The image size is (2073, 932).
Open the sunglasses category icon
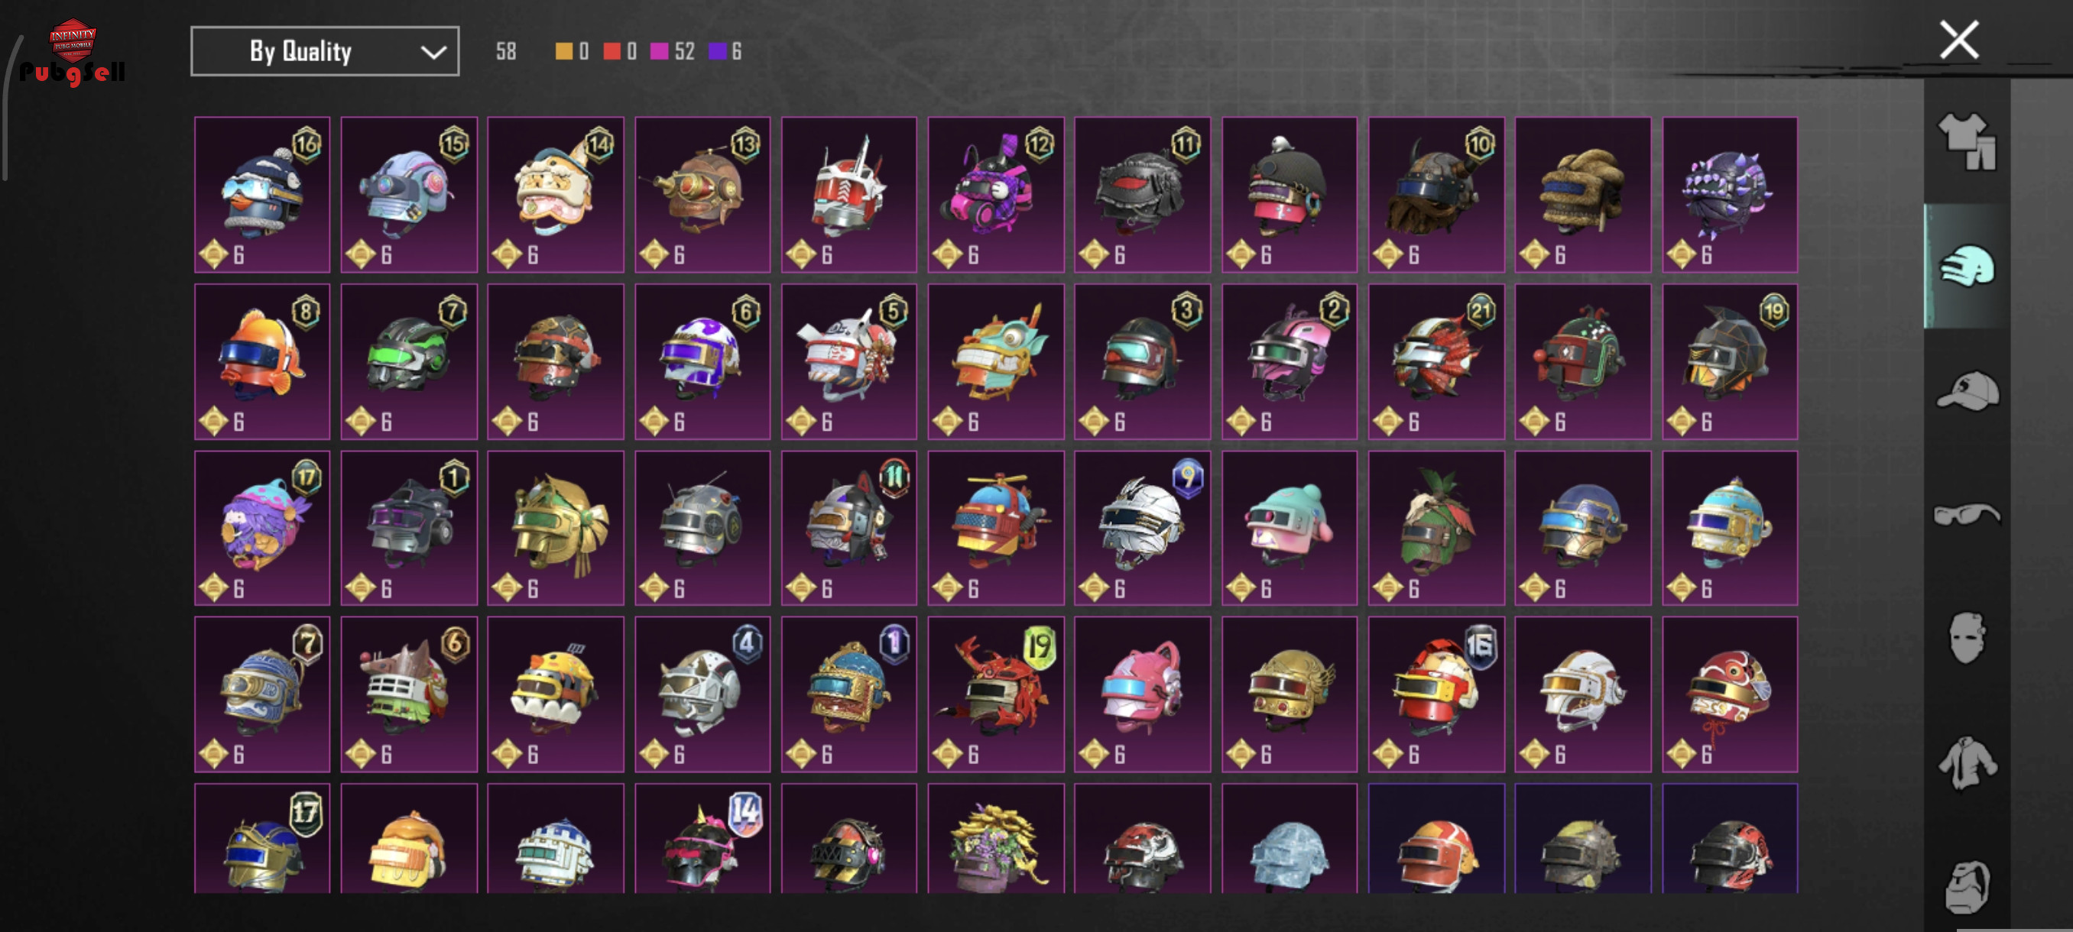[x=1967, y=514]
